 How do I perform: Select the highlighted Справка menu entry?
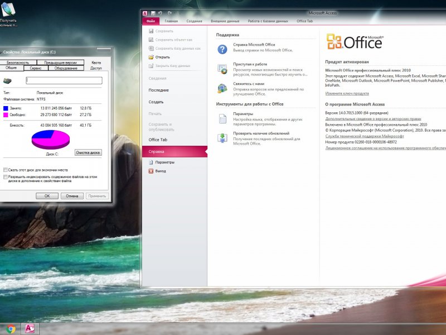coord(174,151)
